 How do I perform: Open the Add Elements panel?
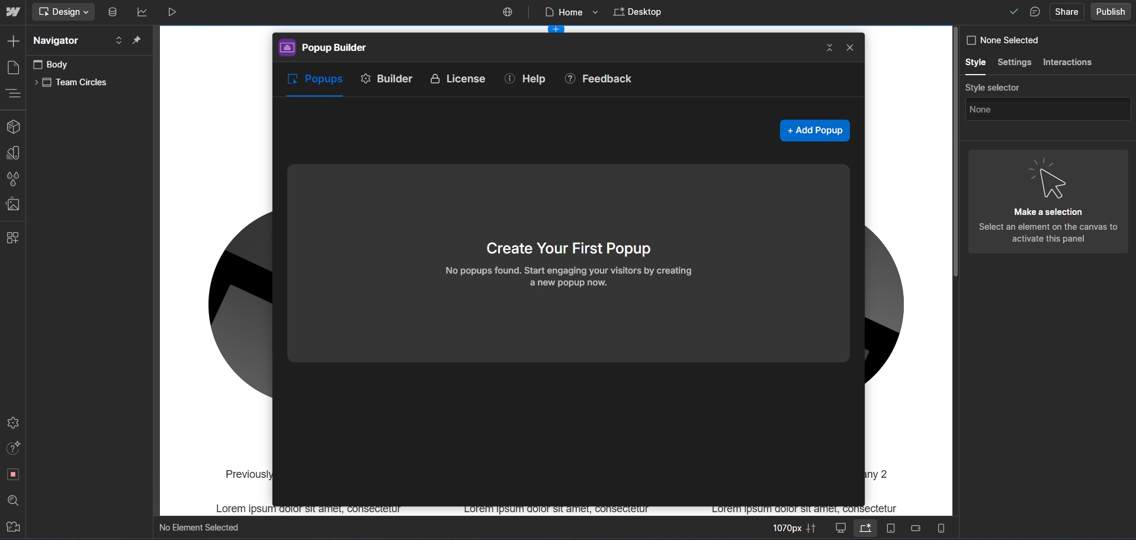click(x=13, y=41)
